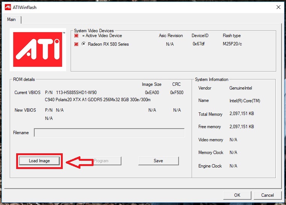Click the Asic Revision column header

pos(171,36)
